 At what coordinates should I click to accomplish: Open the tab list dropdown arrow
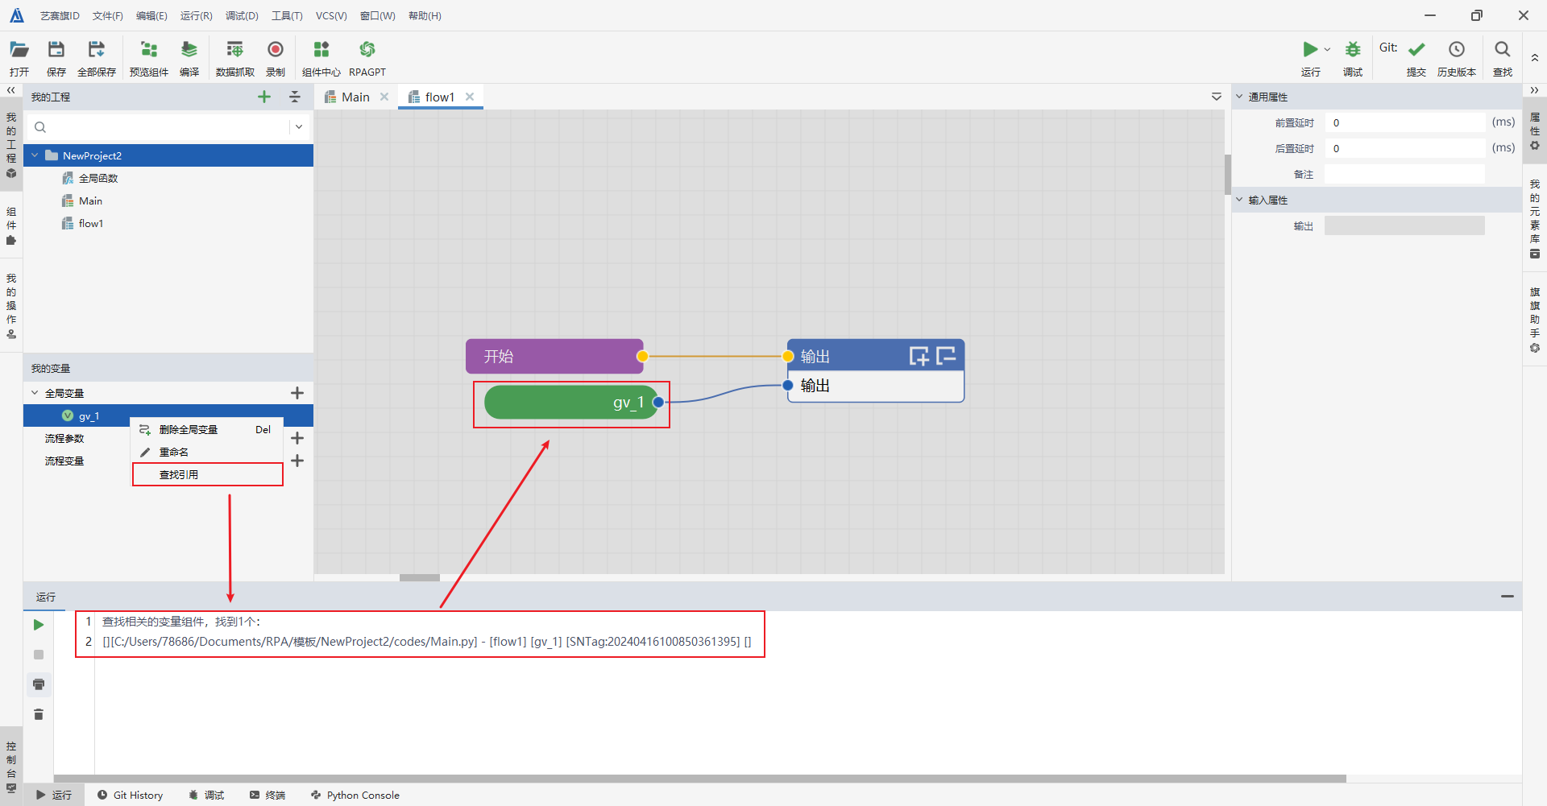click(x=1217, y=97)
